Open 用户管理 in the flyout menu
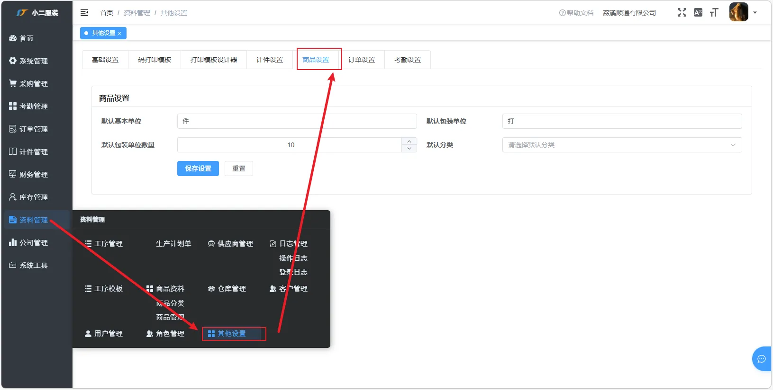The height and width of the screenshot is (390, 773). coord(104,334)
